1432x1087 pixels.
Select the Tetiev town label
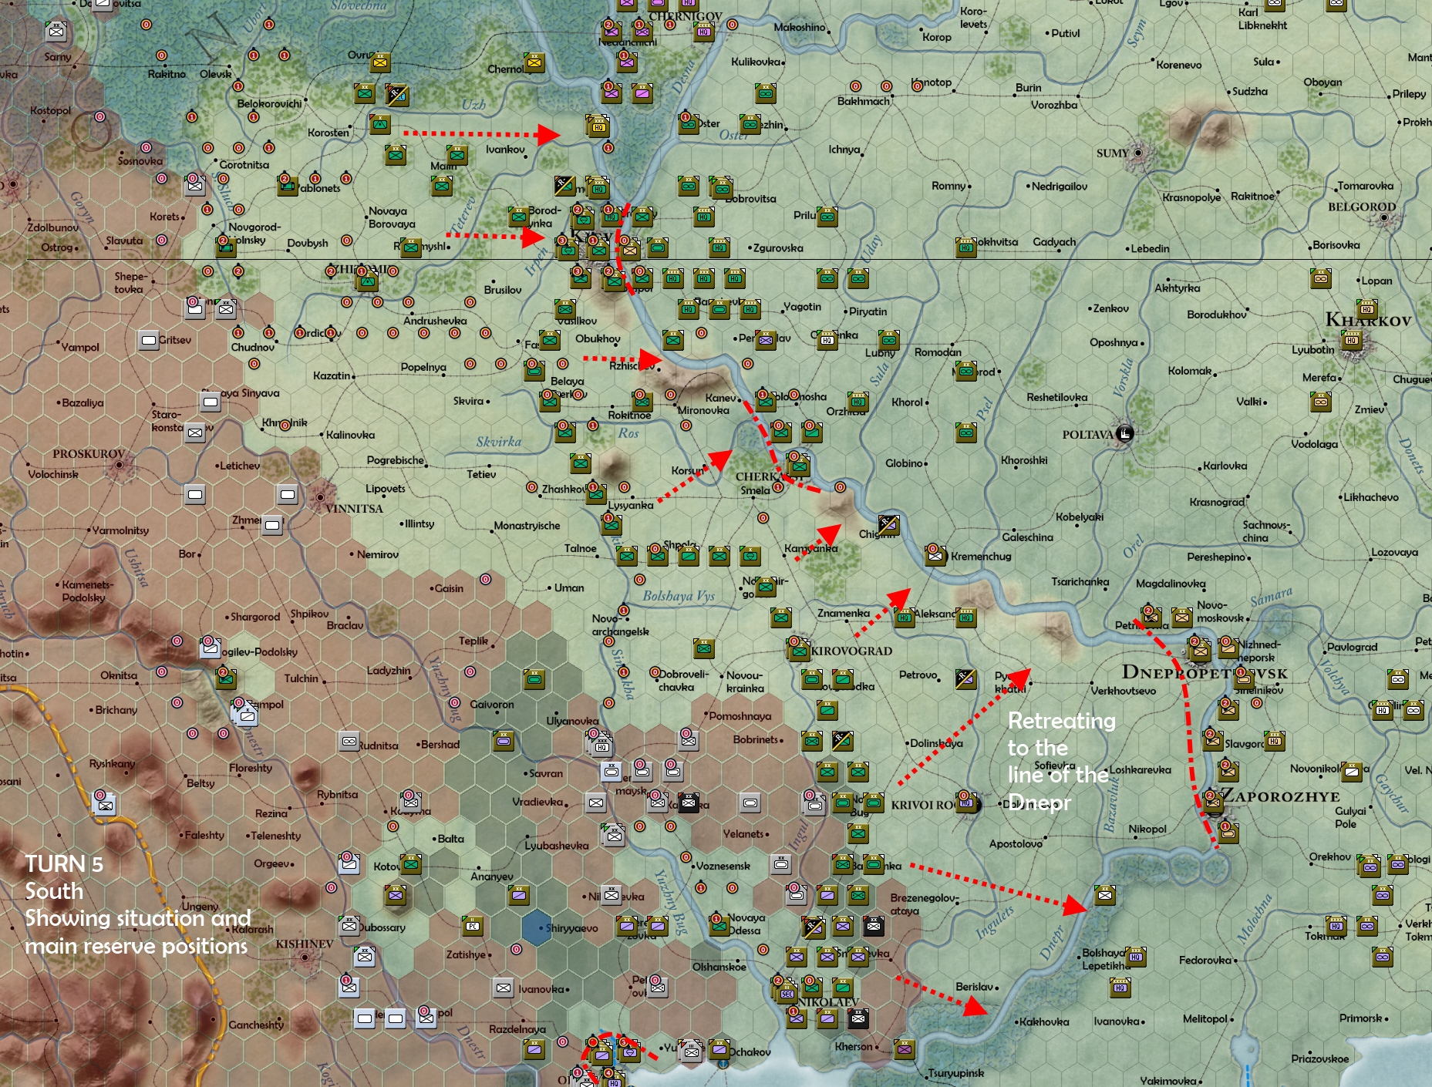(481, 474)
